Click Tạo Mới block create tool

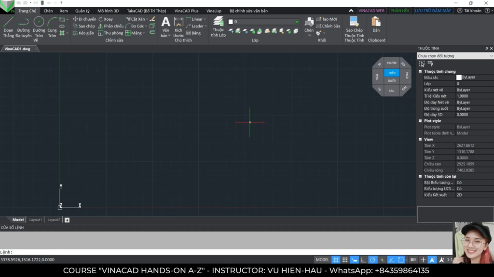click(327, 19)
